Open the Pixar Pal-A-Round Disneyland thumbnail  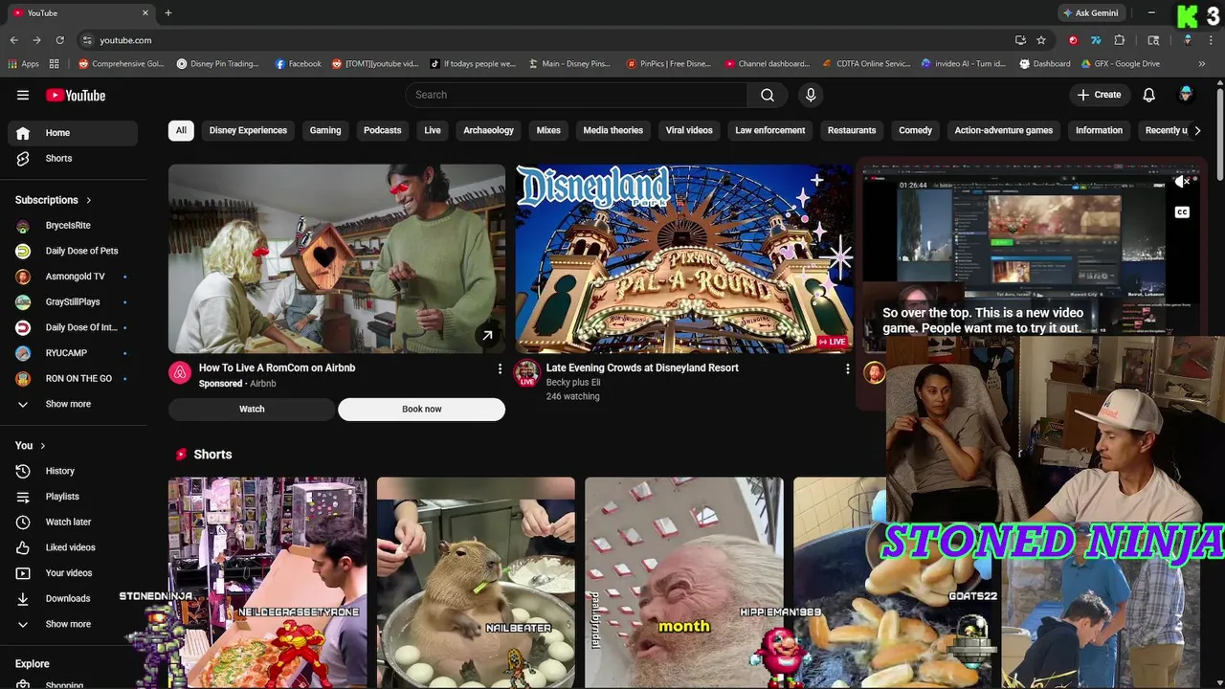click(x=683, y=258)
